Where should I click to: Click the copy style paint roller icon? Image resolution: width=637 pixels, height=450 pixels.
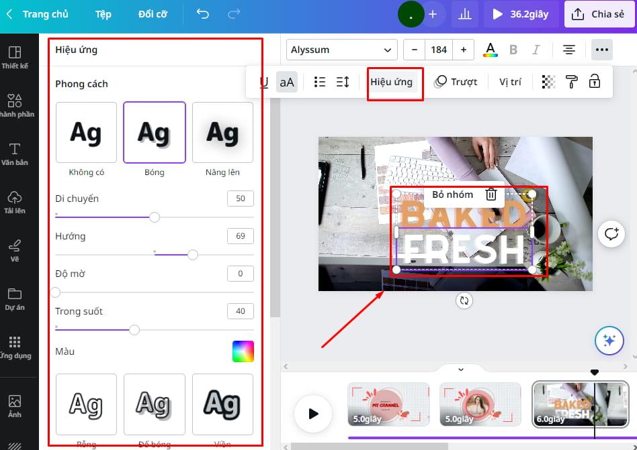point(572,81)
